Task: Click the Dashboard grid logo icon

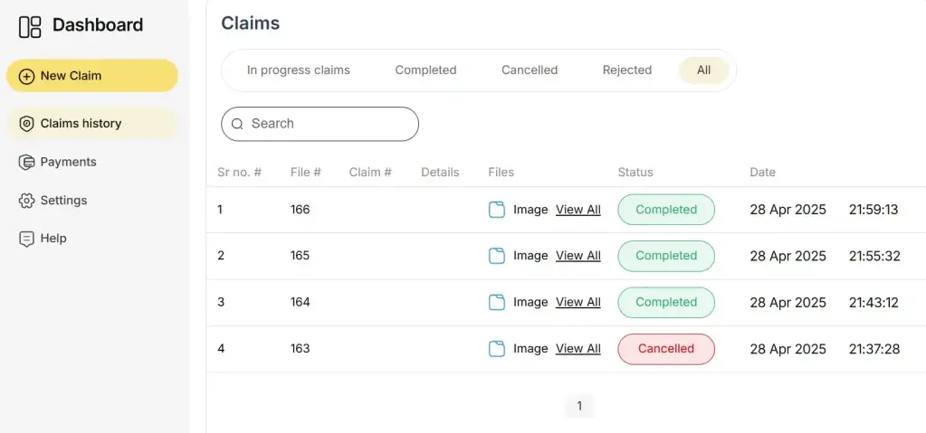Action: point(30,27)
